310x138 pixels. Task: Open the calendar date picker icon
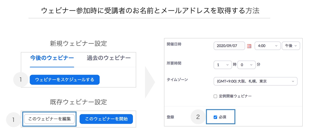click(249, 46)
